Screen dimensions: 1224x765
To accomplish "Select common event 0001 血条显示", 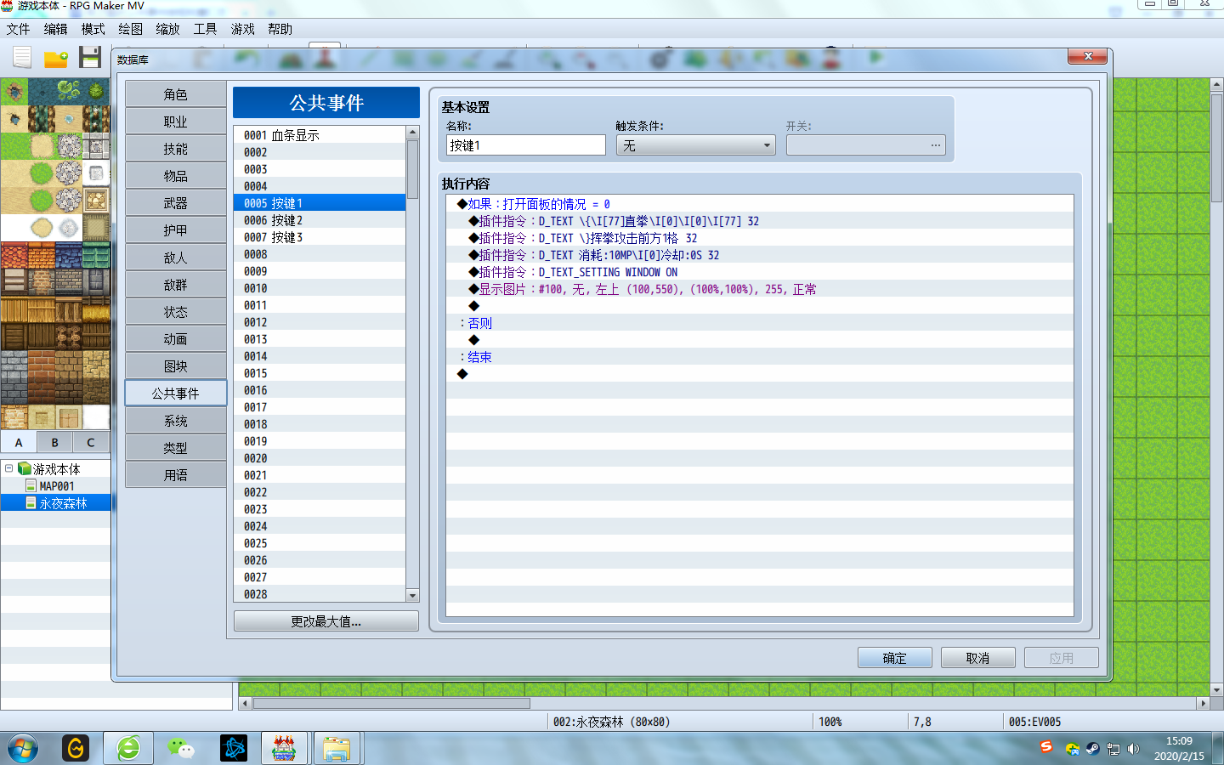I will [x=320, y=135].
